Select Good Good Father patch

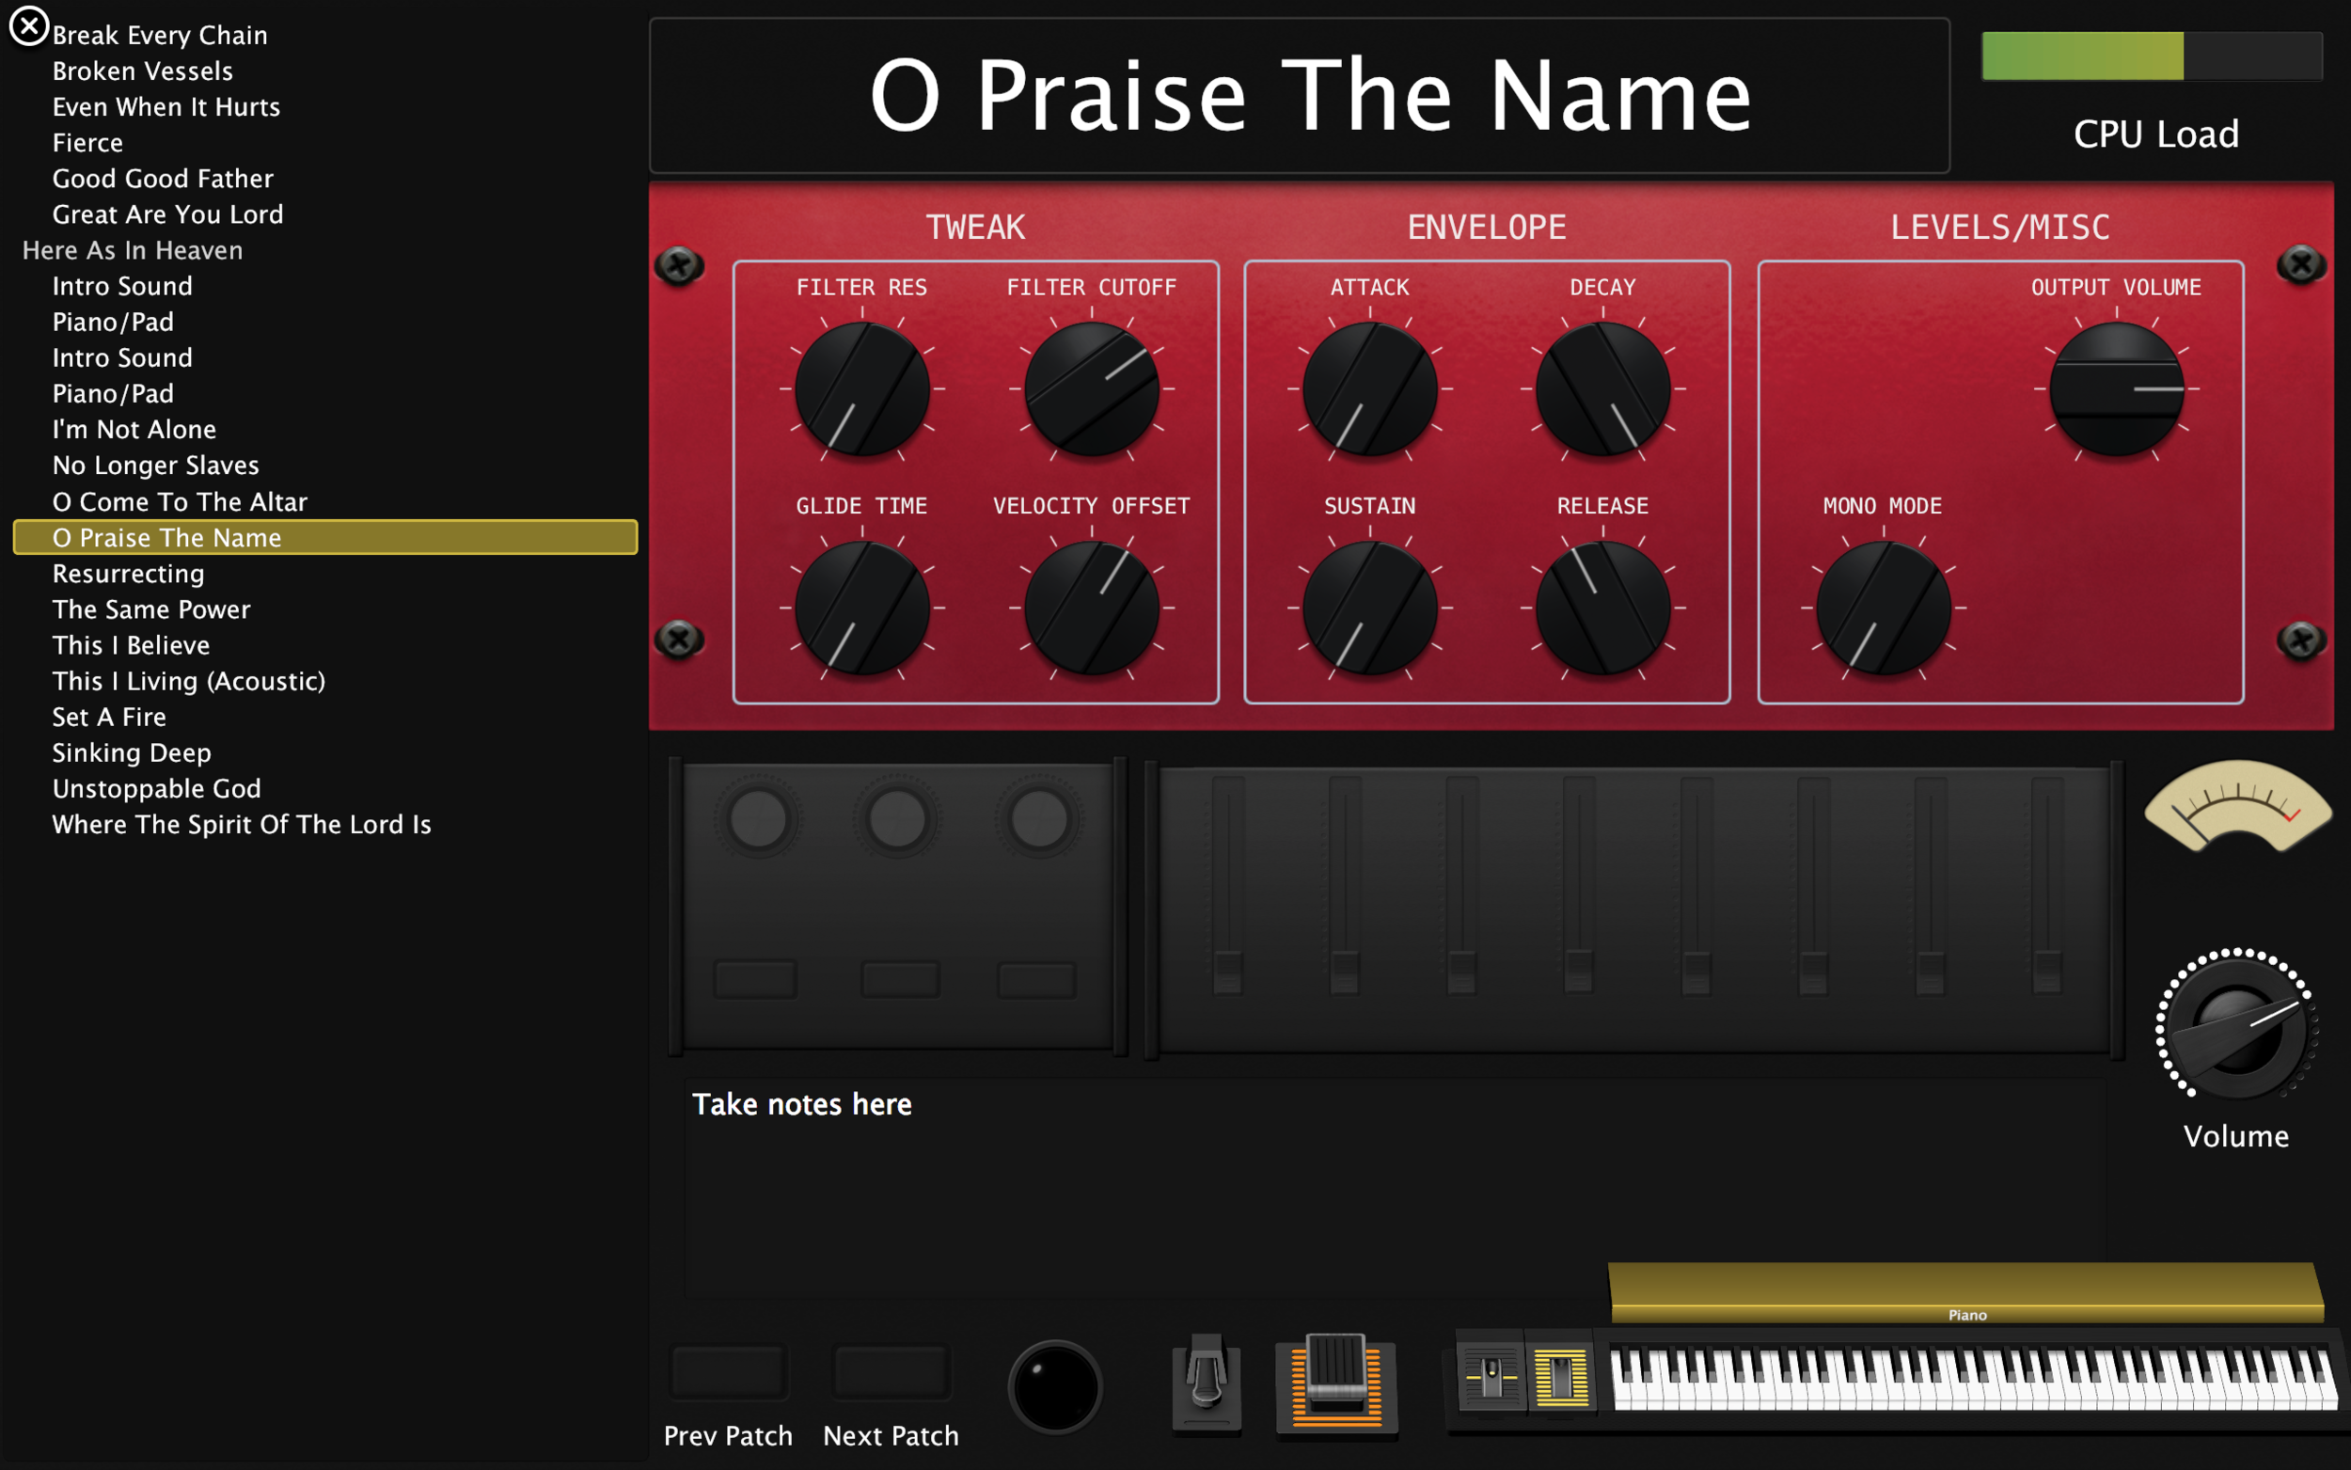point(163,179)
